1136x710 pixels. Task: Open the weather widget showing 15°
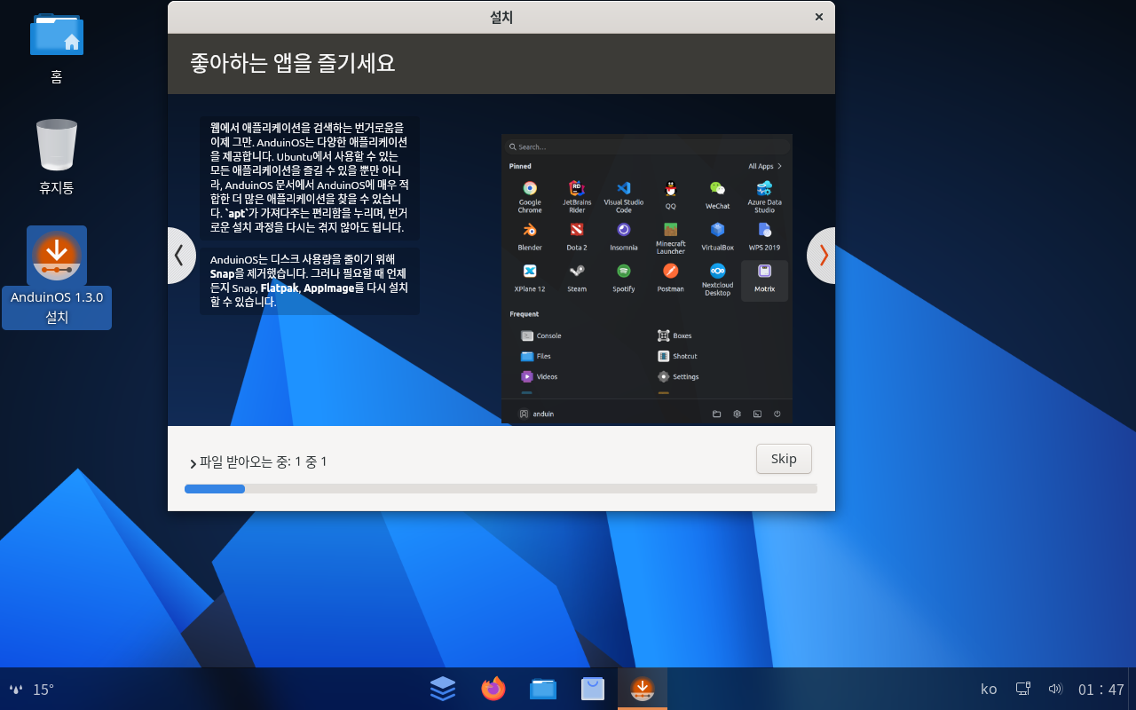pyautogui.click(x=32, y=690)
